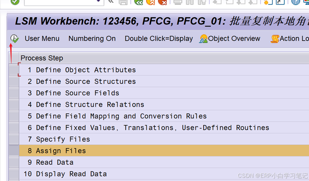
Task: Select step 3 Define Source Fields
Action: [x=164, y=93]
